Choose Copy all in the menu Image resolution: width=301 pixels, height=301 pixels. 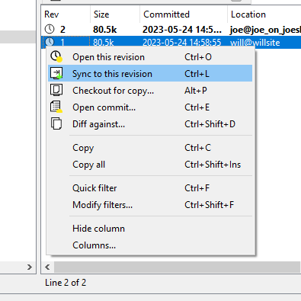pos(150,165)
